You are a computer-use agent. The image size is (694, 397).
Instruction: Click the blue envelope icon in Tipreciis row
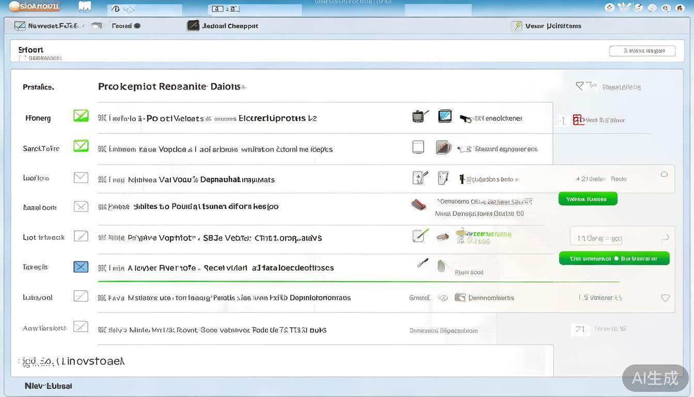[x=81, y=267]
